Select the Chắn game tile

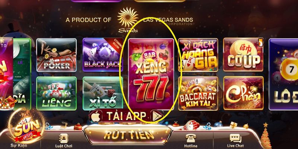click(x=244, y=93)
